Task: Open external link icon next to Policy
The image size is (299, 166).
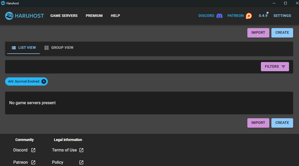Action: point(81,162)
